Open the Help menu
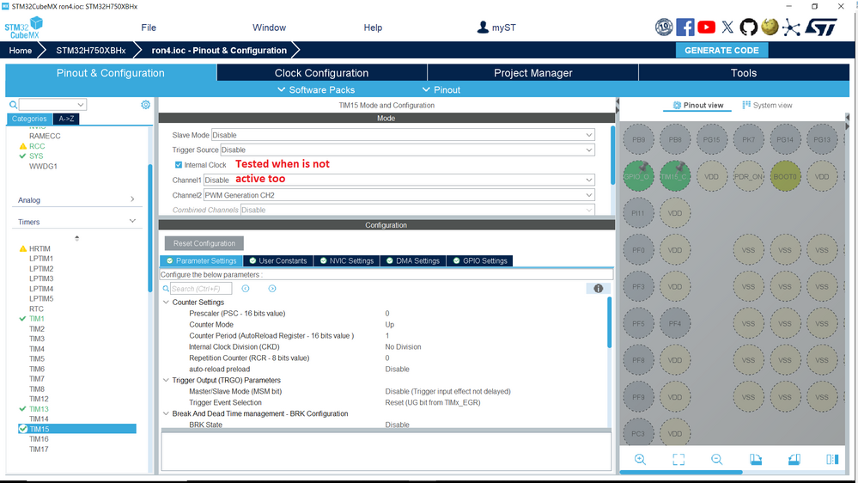The width and height of the screenshot is (858, 483). (373, 28)
